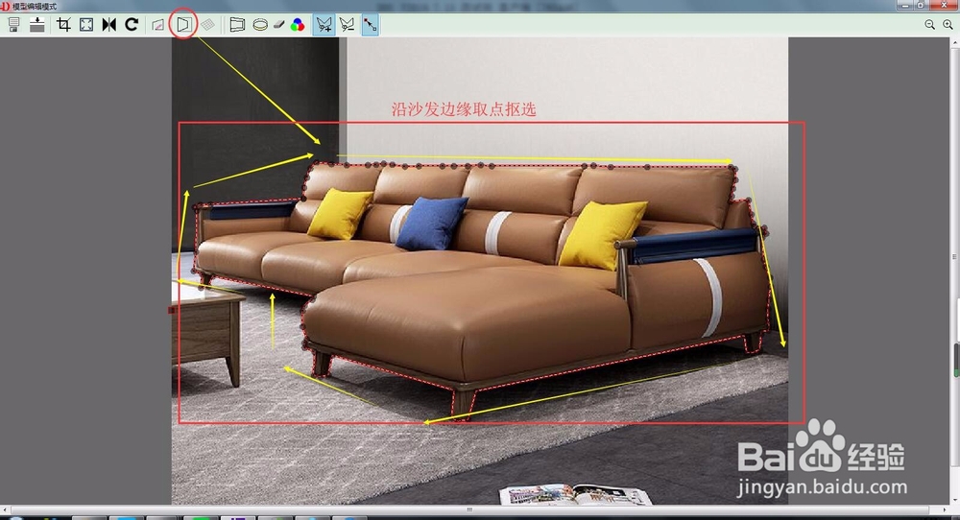The image size is (960, 520).
Task: Zoom out with the minus magnifier
Action: coord(930,25)
